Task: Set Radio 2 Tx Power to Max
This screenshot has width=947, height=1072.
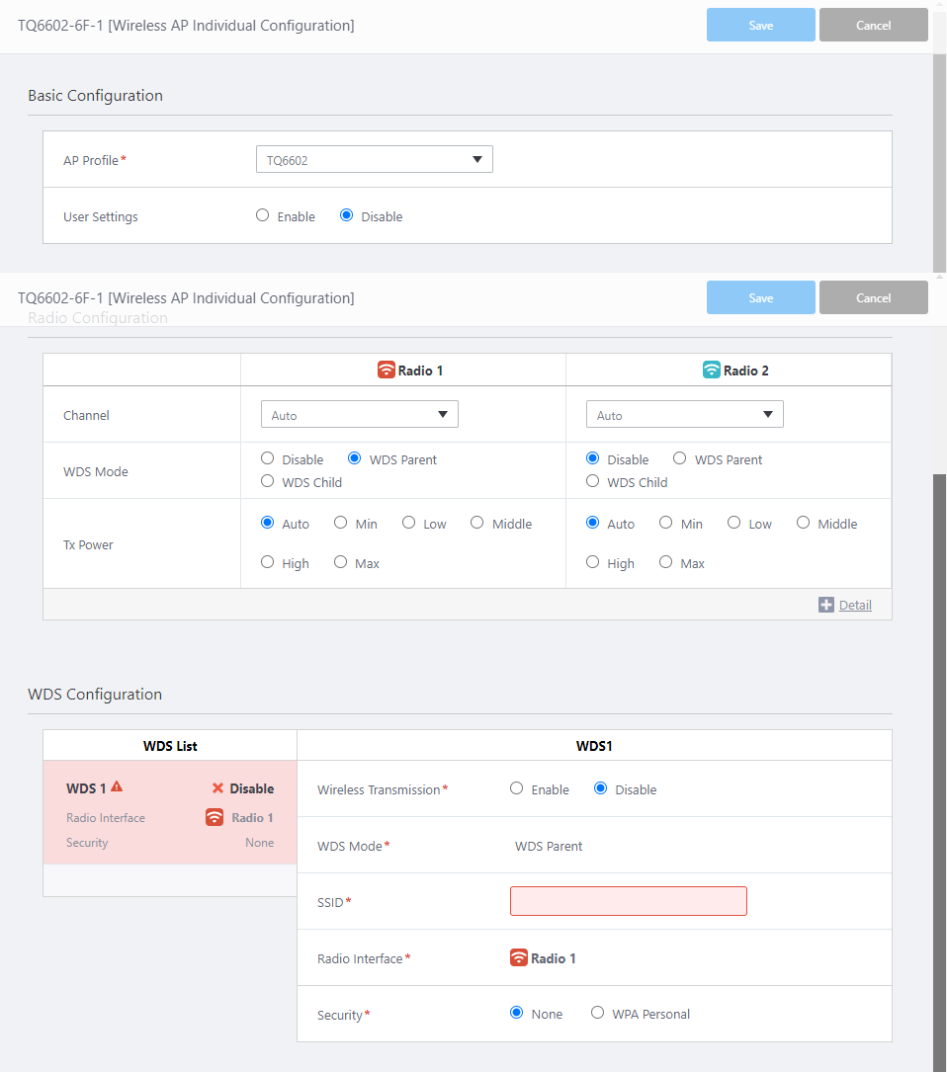Action: pos(666,562)
